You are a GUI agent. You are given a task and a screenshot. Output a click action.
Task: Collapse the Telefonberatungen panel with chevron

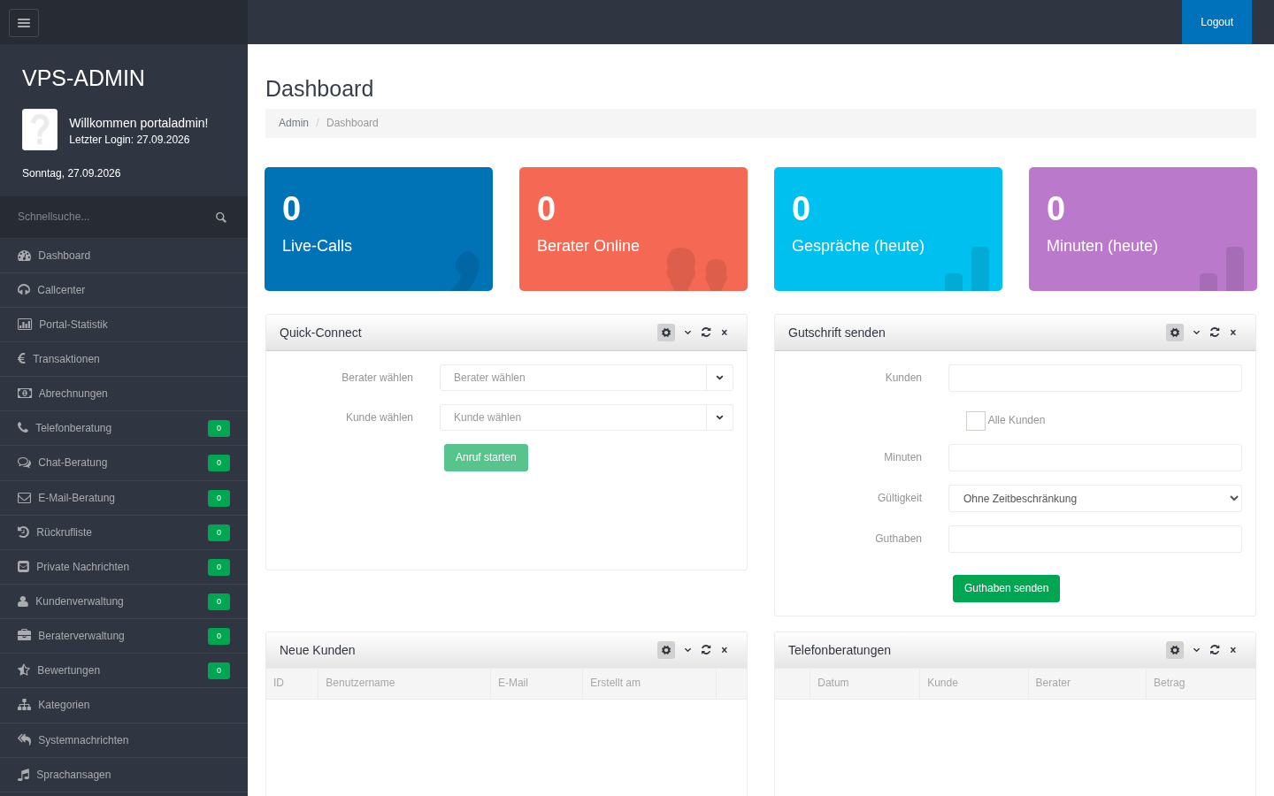pyautogui.click(x=1196, y=650)
